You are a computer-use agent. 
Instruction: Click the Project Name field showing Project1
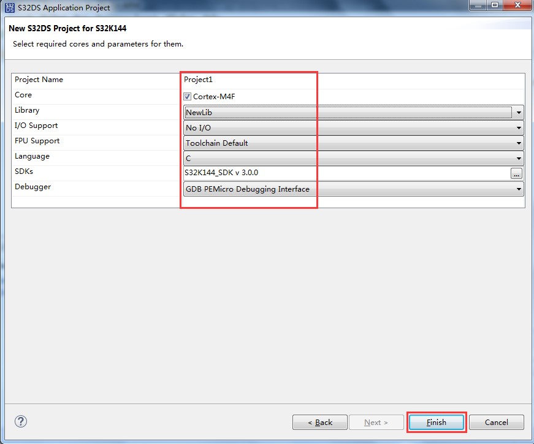pyautogui.click(x=354, y=80)
